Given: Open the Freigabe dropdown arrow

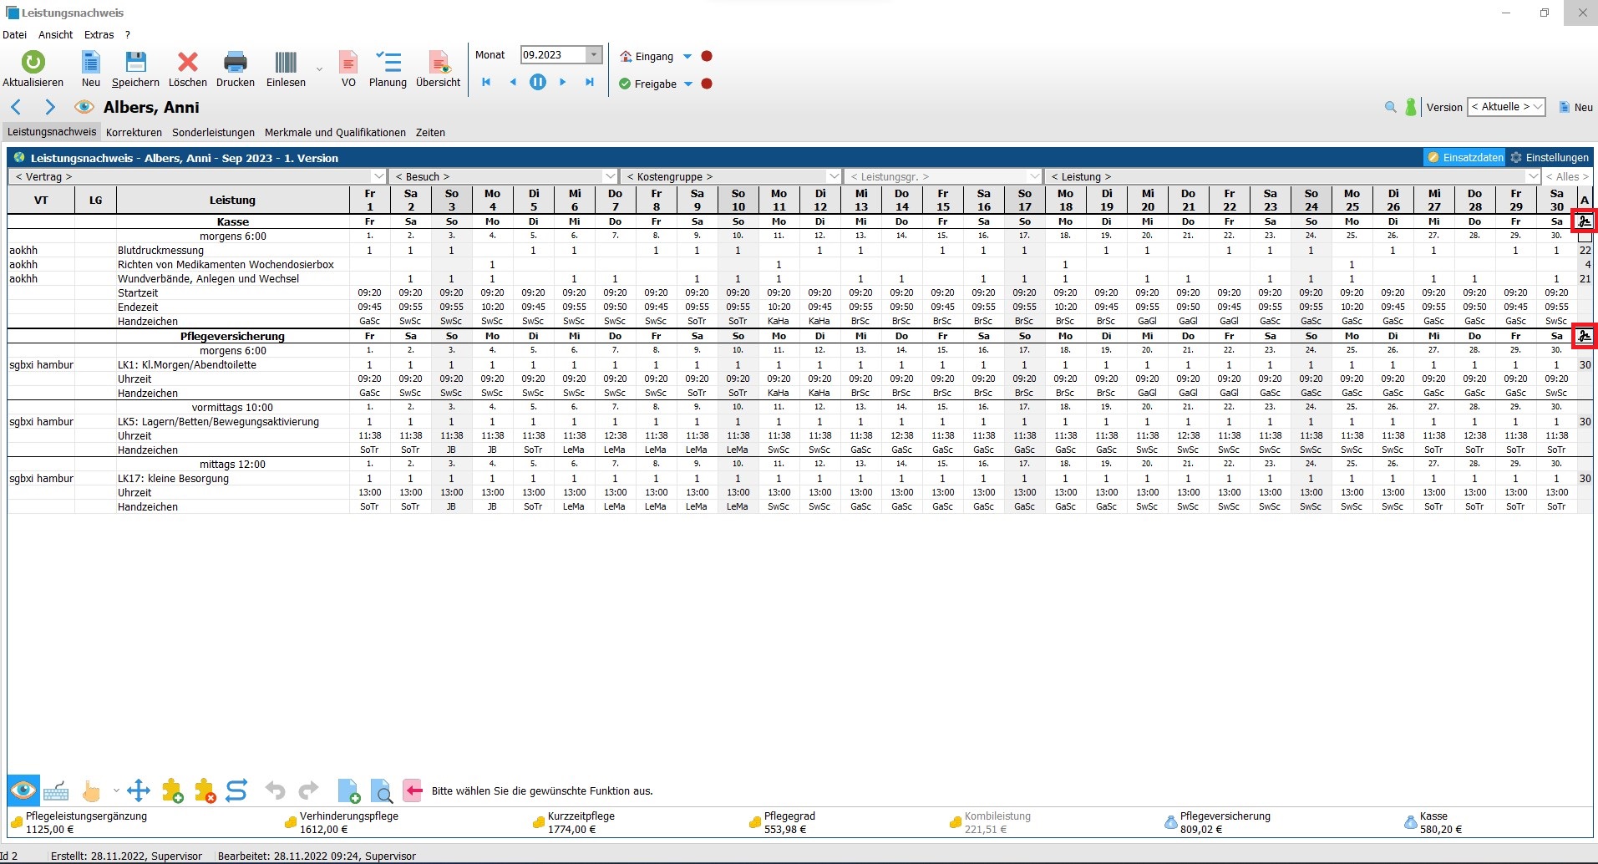Looking at the screenshot, I should 688,84.
